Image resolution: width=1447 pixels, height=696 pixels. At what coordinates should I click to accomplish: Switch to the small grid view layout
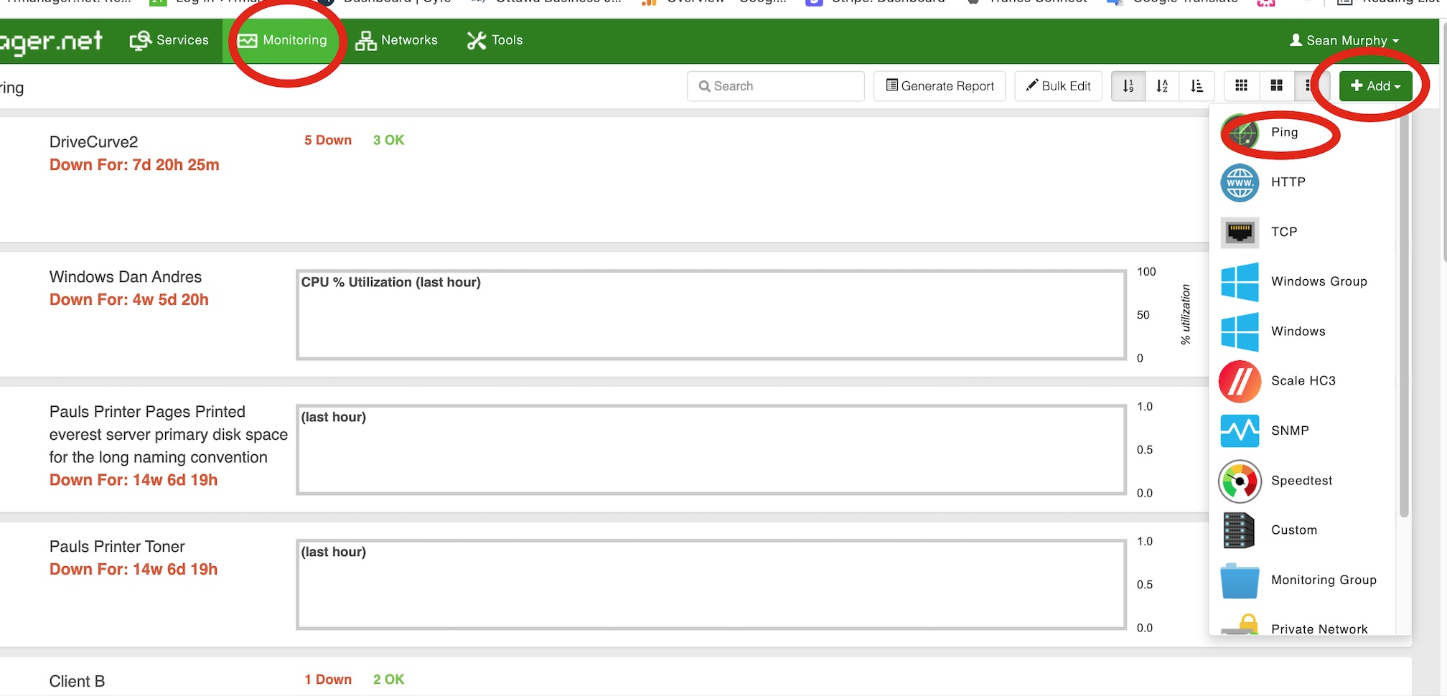(1242, 85)
